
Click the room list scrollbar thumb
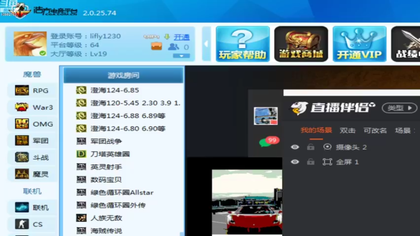click(x=182, y=234)
